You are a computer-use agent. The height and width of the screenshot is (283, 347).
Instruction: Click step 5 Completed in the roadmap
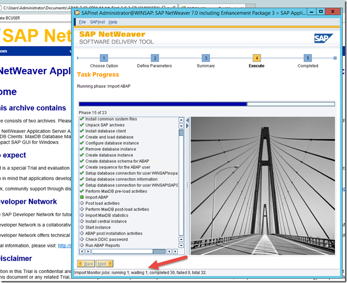pyautogui.click(x=308, y=58)
